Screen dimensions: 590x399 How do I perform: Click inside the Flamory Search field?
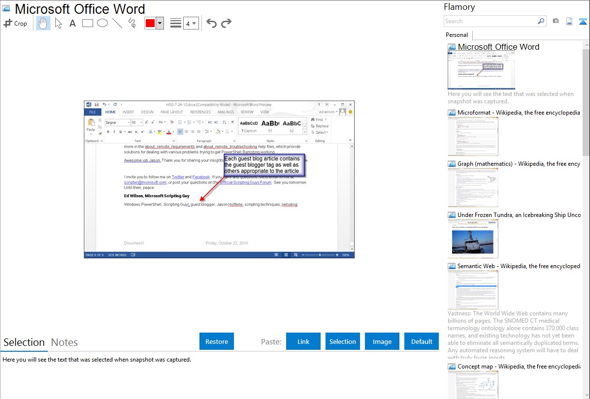click(x=490, y=21)
